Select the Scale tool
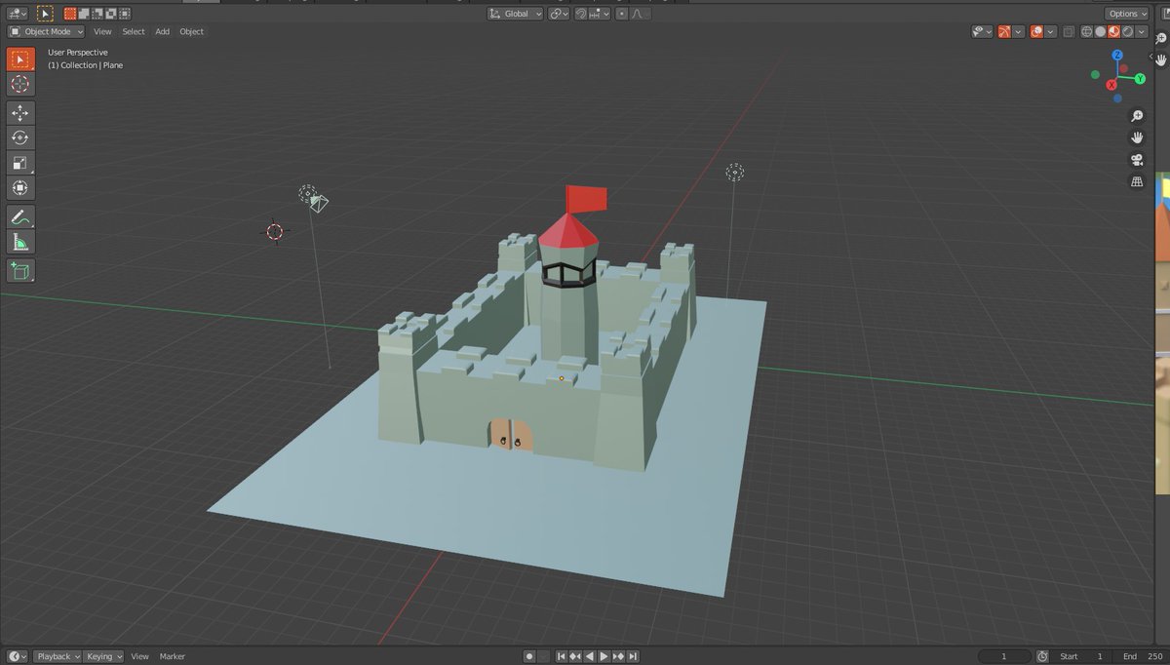Viewport: 1170px width, 665px height. [x=19, y=162]
